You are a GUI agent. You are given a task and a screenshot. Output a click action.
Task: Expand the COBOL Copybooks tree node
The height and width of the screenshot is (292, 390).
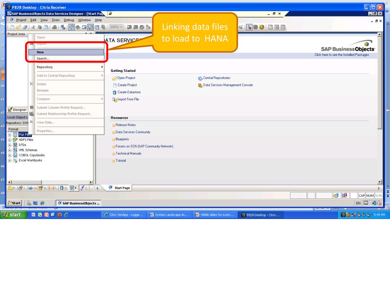click(10, 156)
